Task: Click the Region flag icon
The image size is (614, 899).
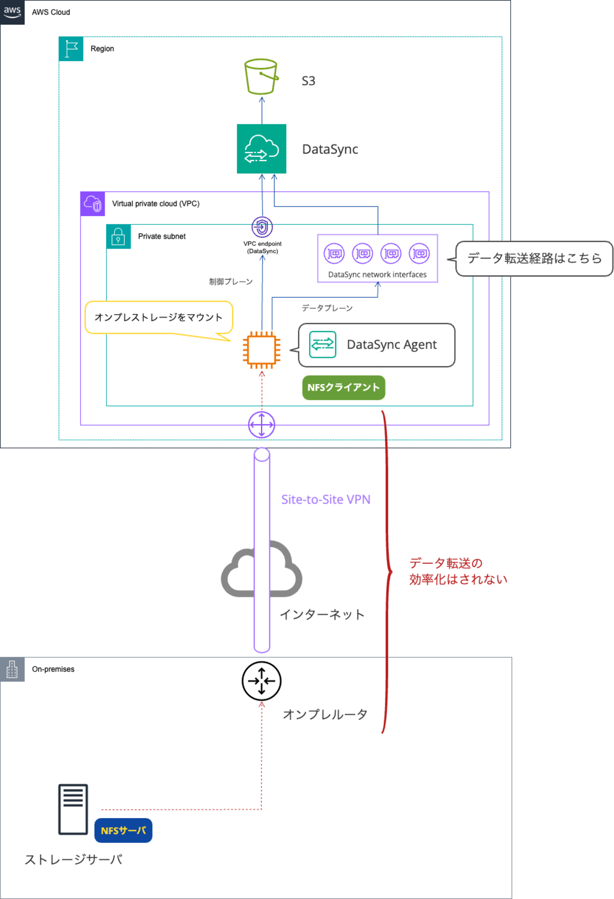Action: (x=71, y=49)
